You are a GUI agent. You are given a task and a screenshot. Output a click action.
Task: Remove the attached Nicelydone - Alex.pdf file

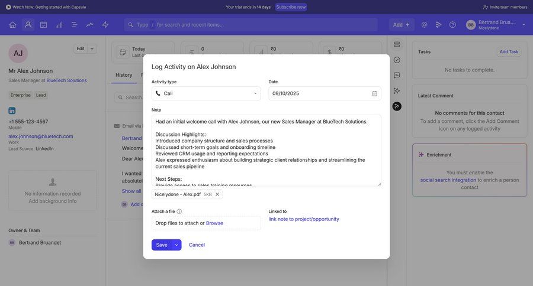[217, 194]
